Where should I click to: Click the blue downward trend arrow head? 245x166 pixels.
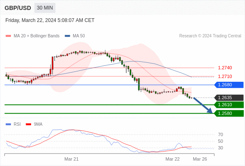210,110
